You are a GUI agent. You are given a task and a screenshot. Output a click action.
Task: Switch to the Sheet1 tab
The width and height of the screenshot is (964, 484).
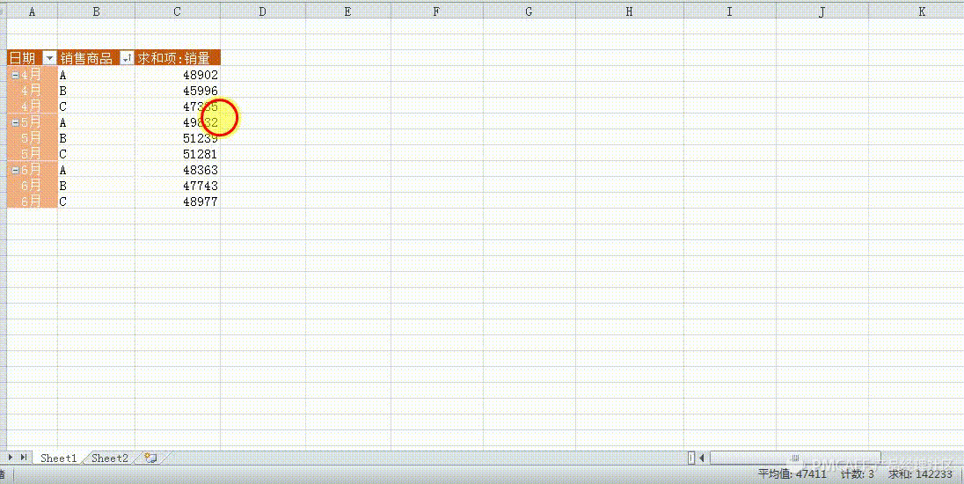(x=58, y=458)
